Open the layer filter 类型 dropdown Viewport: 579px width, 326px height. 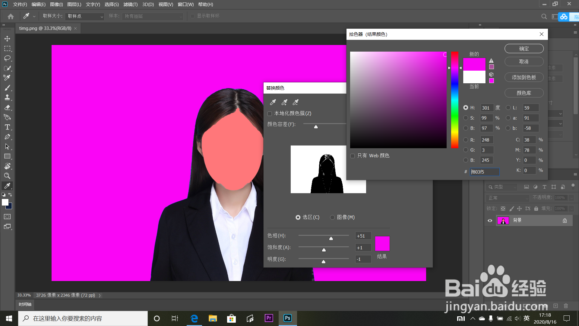(502, 187)
